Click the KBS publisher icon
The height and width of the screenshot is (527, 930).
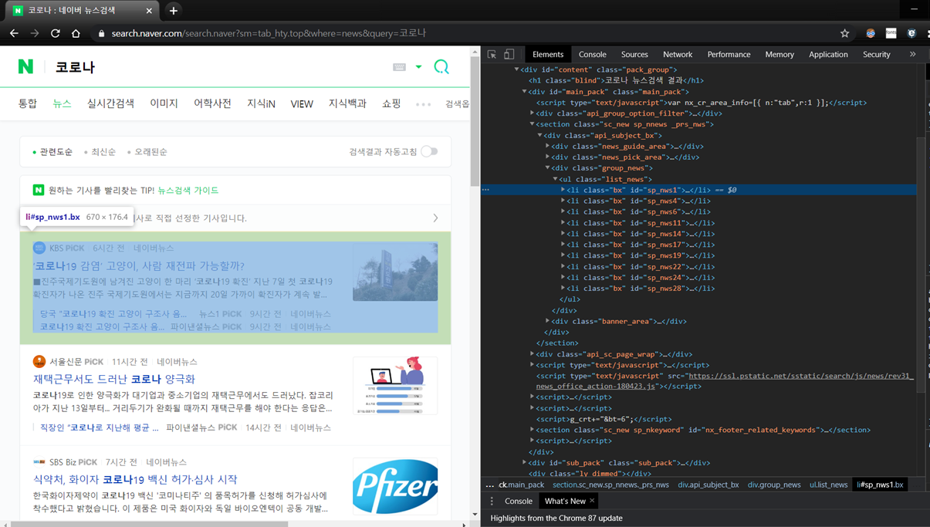point(39,248)
